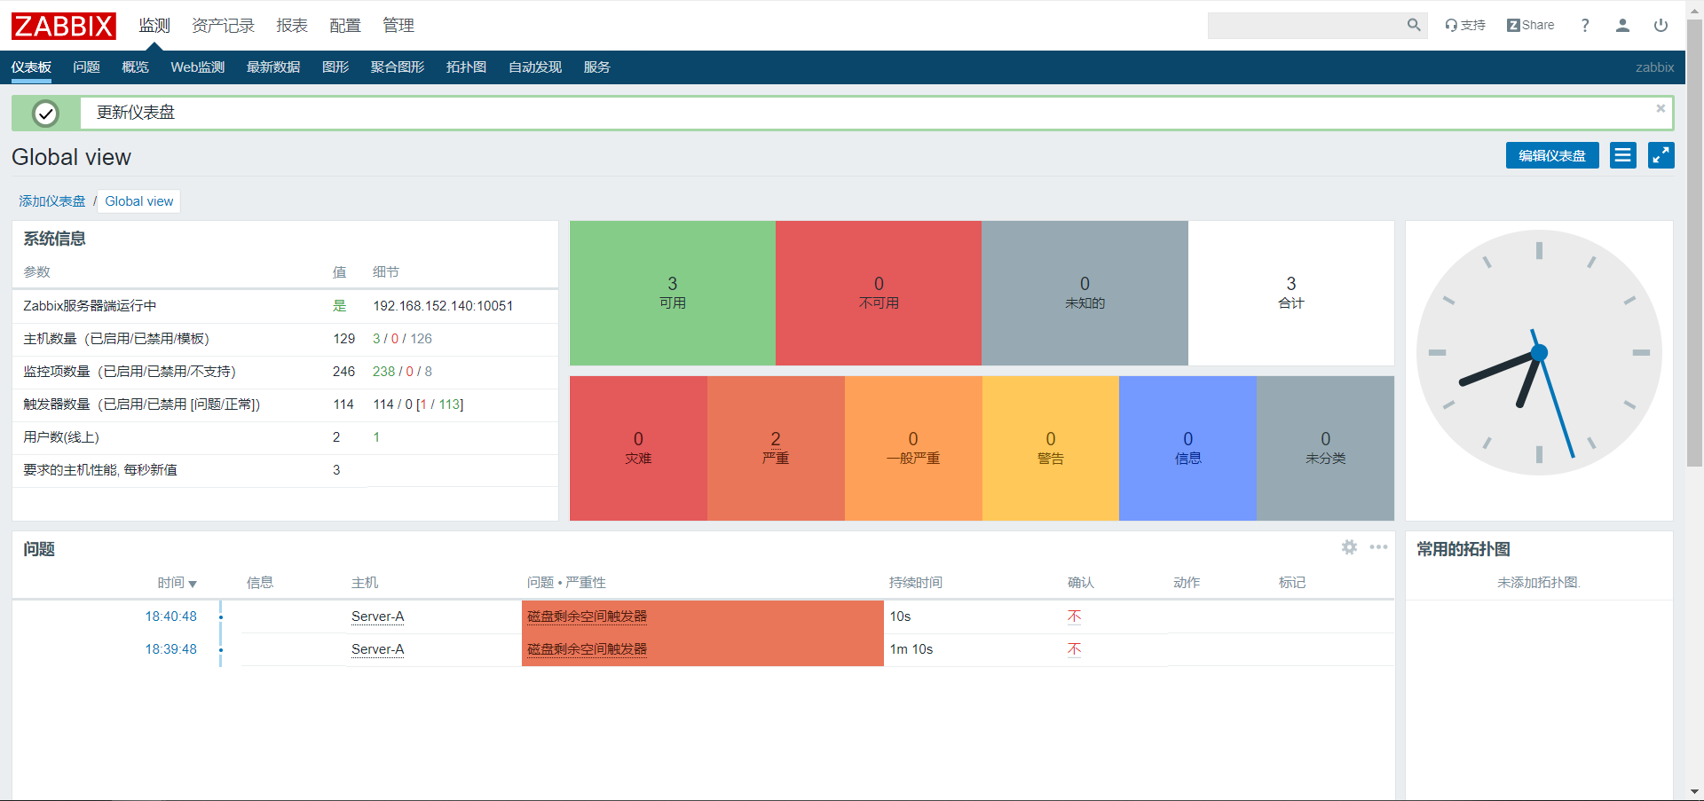1704x801 pixels.
Task: Click the 编辑仪表盘 button
Action: [x=1552, y=155]
